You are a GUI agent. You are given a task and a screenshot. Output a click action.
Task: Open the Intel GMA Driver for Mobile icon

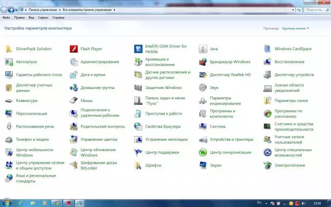coord(138,49)
